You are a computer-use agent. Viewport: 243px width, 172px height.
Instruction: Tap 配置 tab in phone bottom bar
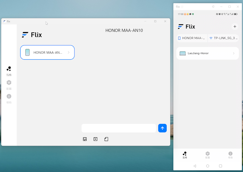tap(207, 155)
